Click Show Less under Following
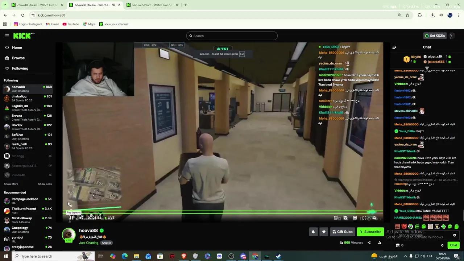 (45, 184)
